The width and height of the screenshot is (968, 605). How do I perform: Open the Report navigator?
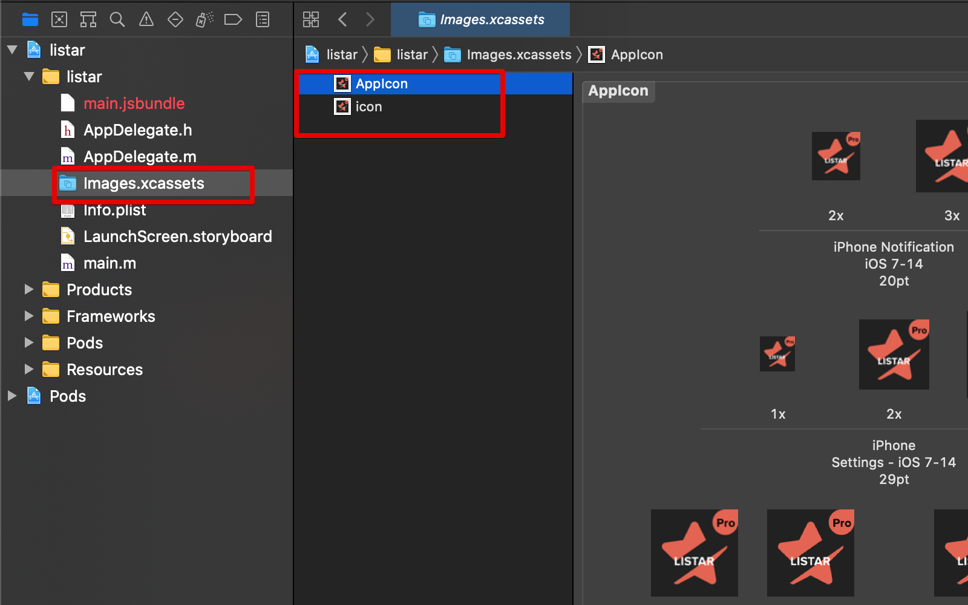[263, 20]
